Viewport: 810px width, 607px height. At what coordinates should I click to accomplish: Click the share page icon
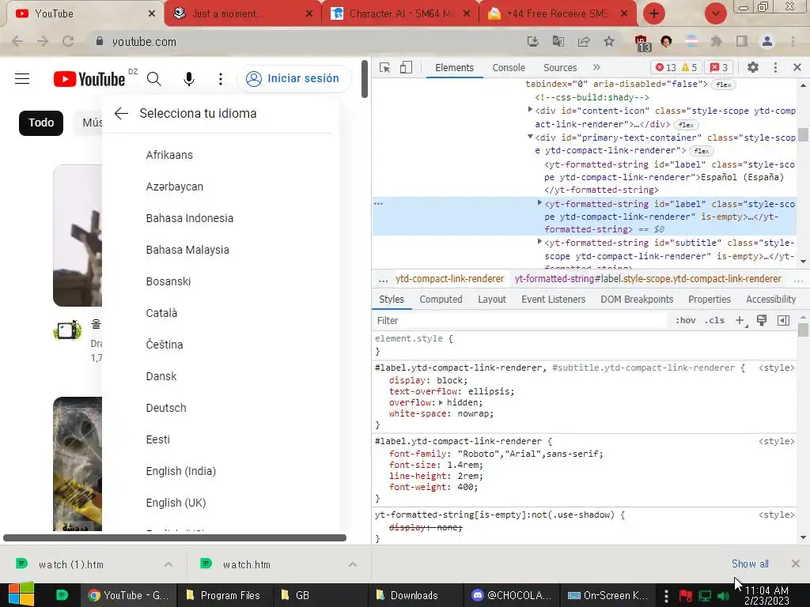584,41
